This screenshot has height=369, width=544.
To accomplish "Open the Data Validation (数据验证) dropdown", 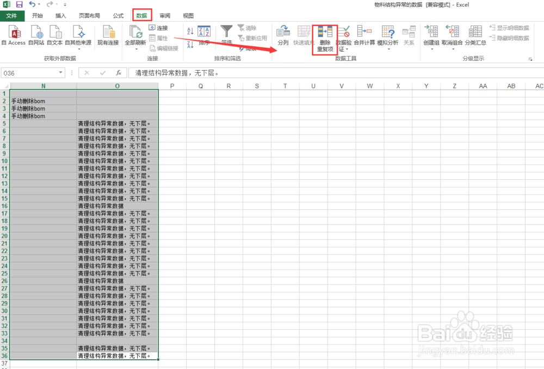I will tap(345, 38).
